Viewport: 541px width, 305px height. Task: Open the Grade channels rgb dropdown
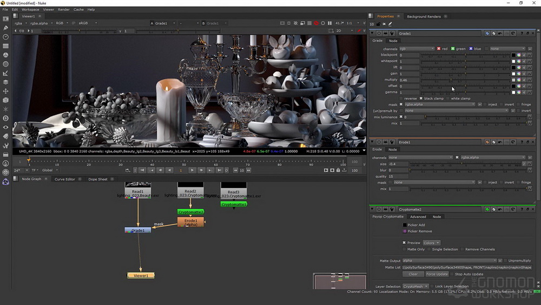click(417, 49)
